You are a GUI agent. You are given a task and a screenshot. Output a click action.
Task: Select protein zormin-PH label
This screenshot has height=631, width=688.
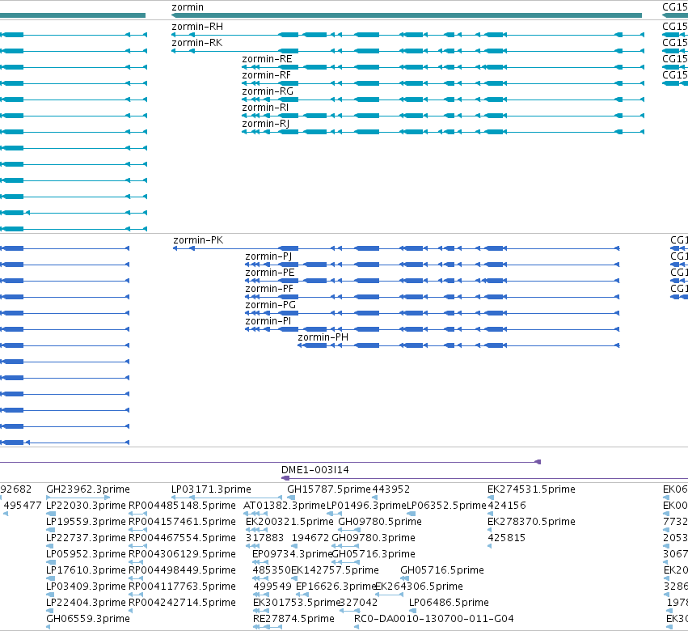[323, 337]
